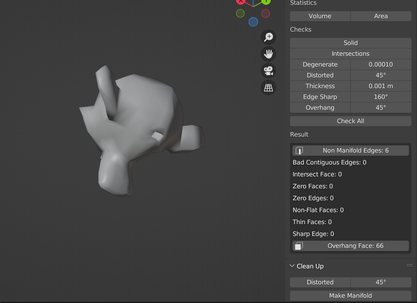Click the Overhang 45° angle field
Image resolution: width=417 pixels, height=303 pixels.
click(x=381, y=108)
